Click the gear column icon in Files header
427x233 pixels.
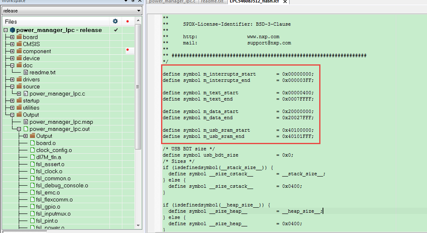(x=115, y=21)
